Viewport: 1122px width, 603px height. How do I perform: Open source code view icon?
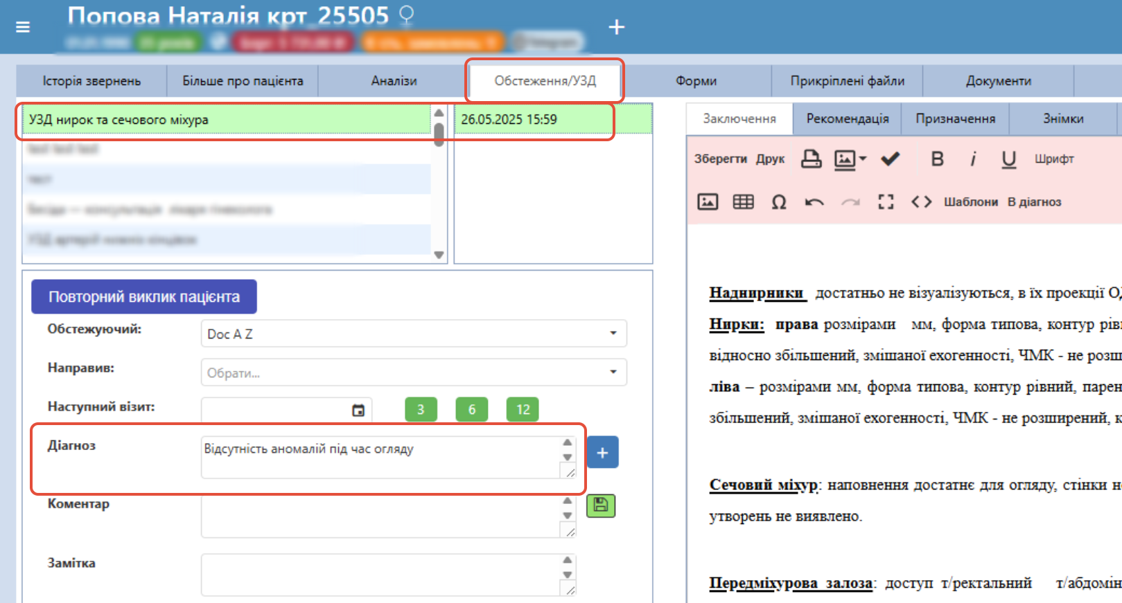pos(921,202)
